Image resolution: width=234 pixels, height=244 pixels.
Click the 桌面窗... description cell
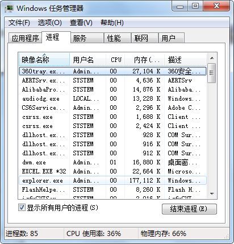[x=182, y=162]
